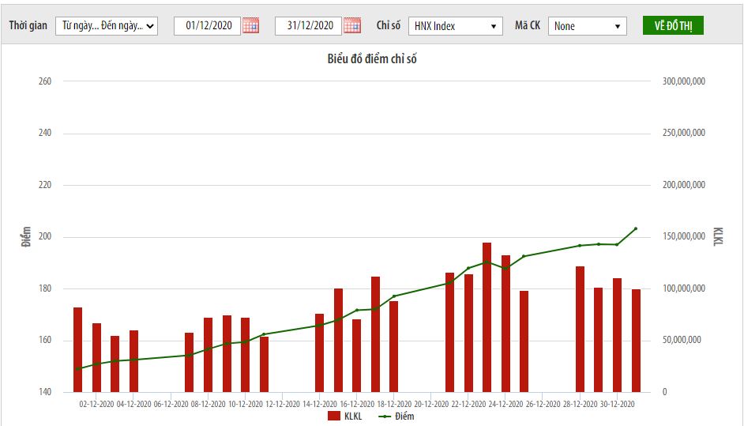Image resolution: width=744 pixels, height=426 pixels.
Task: Click the first volume bar on 01-12-2020
Action: coord(78,350)
